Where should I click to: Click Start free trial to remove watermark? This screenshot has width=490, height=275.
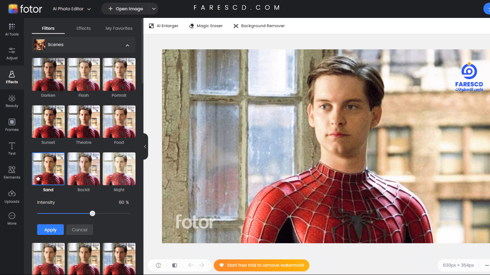[261, 265]
